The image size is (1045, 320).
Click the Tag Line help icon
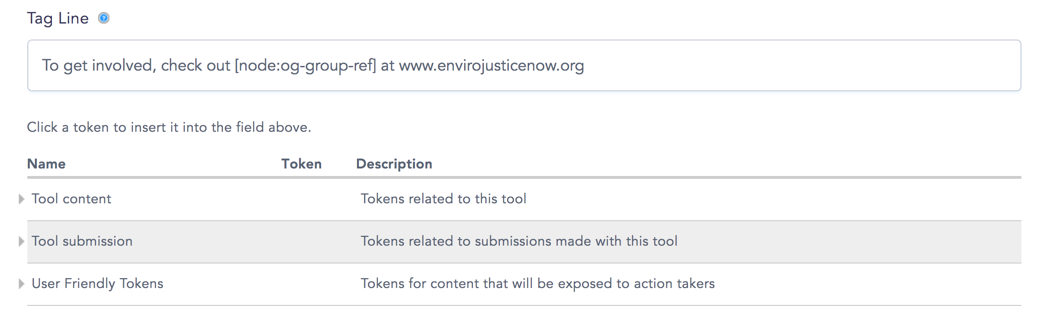104,18
